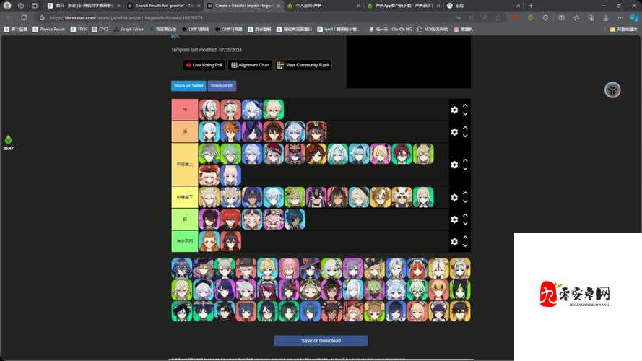Switch to the Search Results for 'genshin' tab
This screenshot has width=642, height=361.
tap(164, 6)
